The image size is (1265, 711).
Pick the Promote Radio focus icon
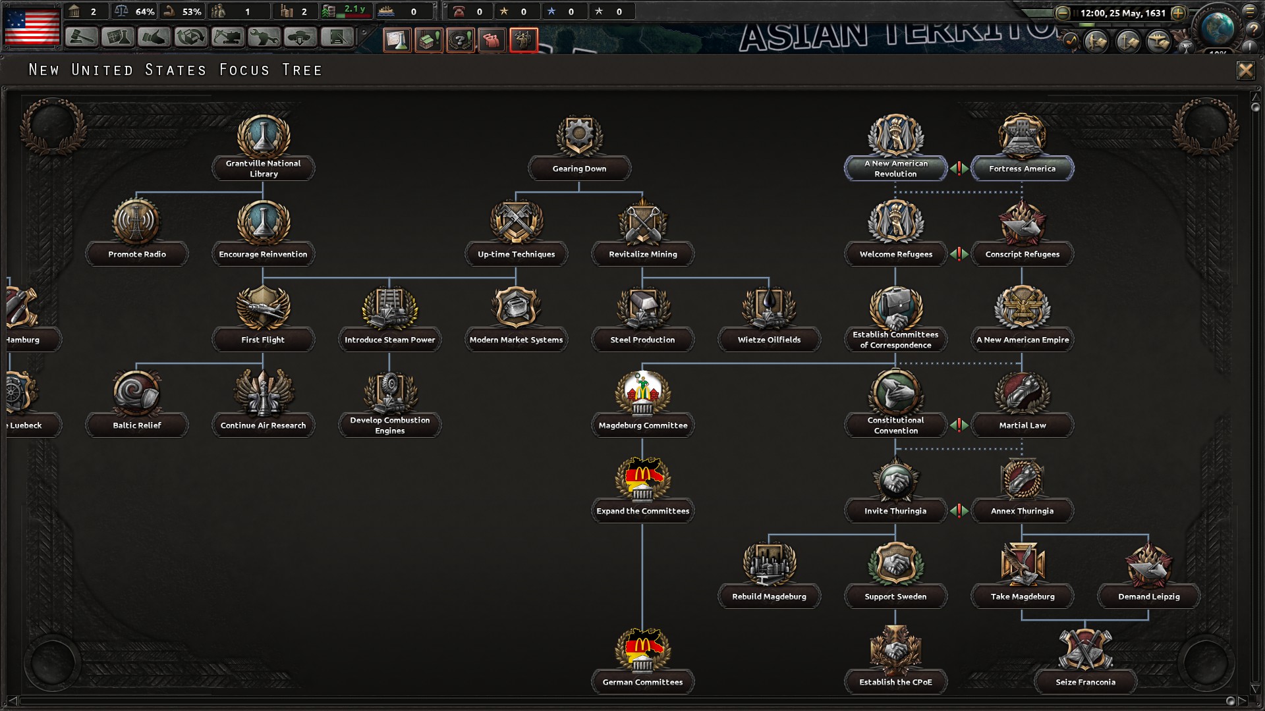click(x=136, y=222)
